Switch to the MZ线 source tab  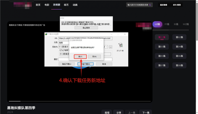[186, 24]
